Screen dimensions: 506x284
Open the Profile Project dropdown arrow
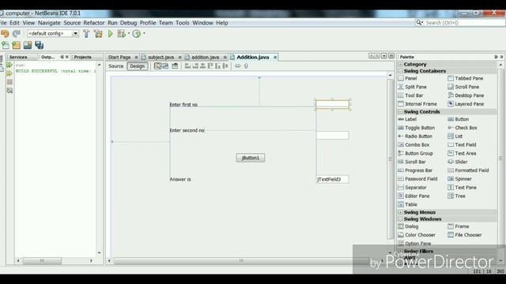144,33
